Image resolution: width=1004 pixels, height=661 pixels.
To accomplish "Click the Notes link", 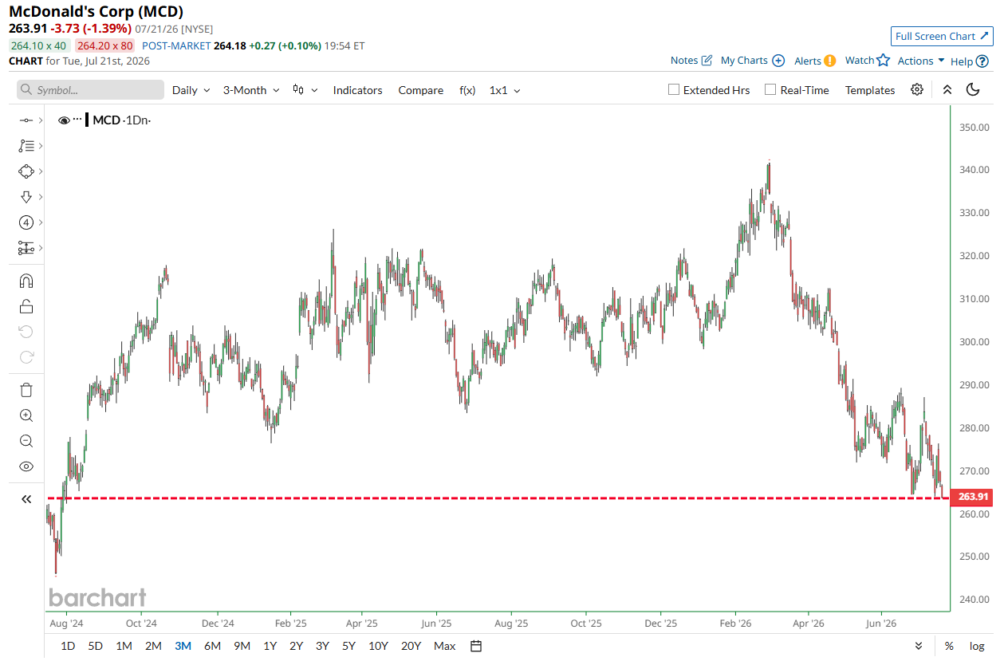I will [x=684, y=61].
